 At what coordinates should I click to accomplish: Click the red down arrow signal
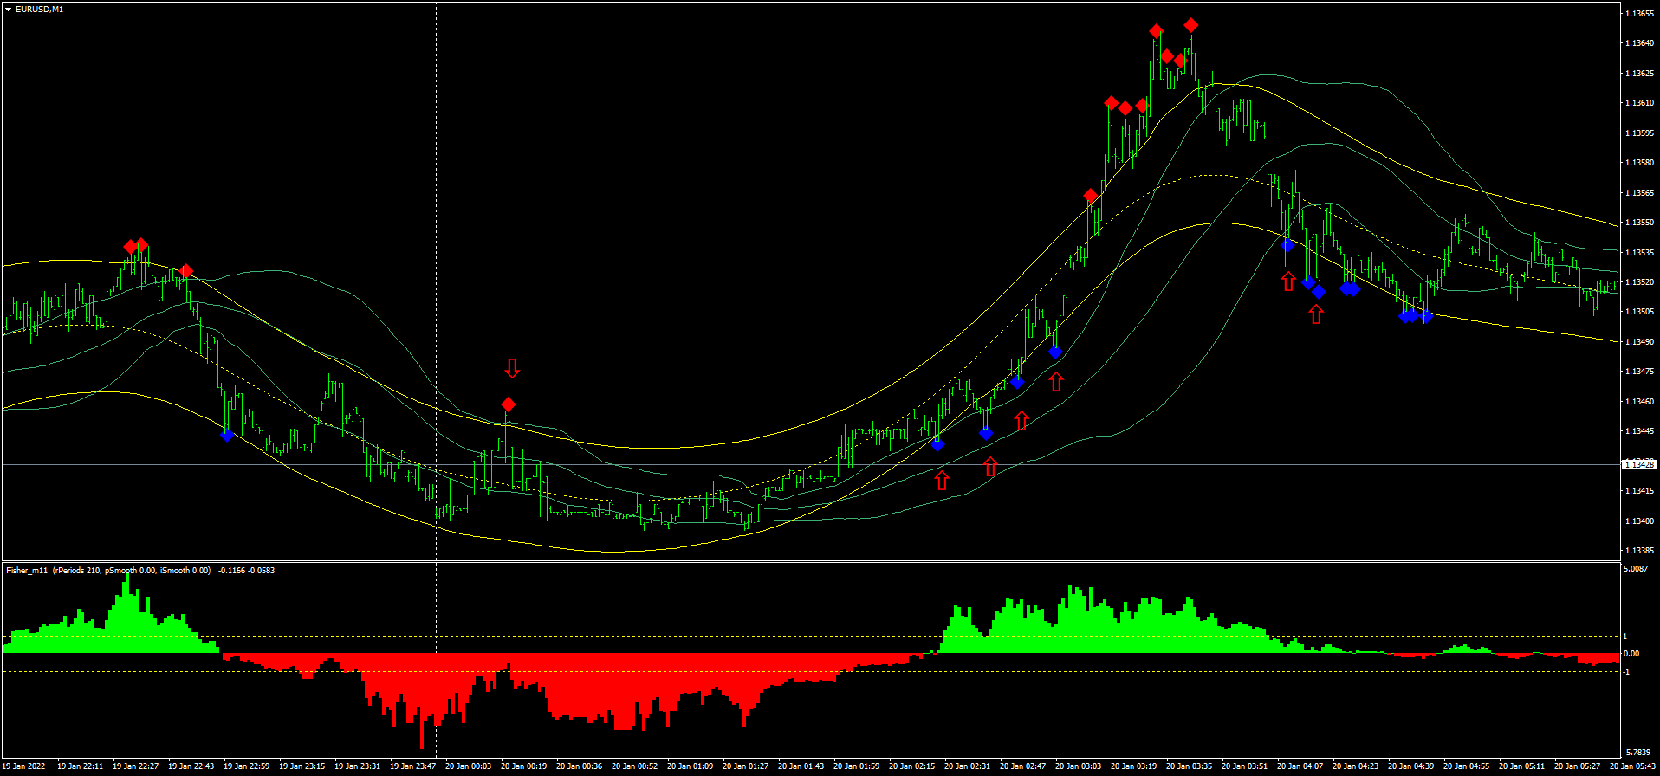[512, 369]
